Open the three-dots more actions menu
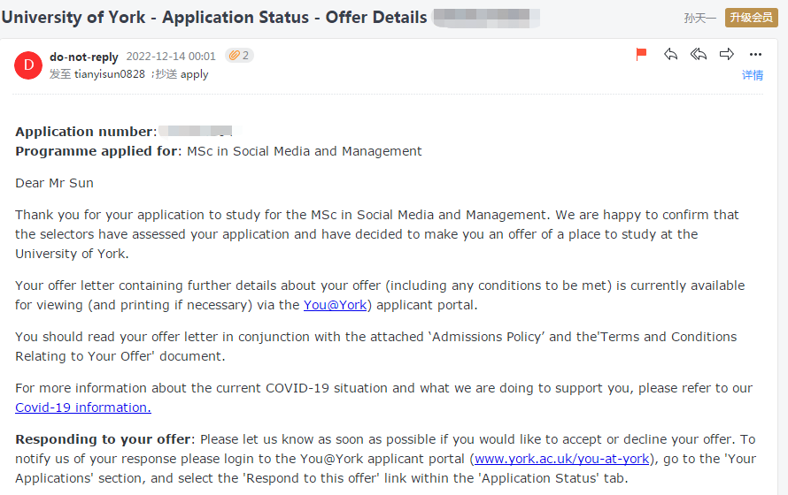 click(x=755, y=55)
